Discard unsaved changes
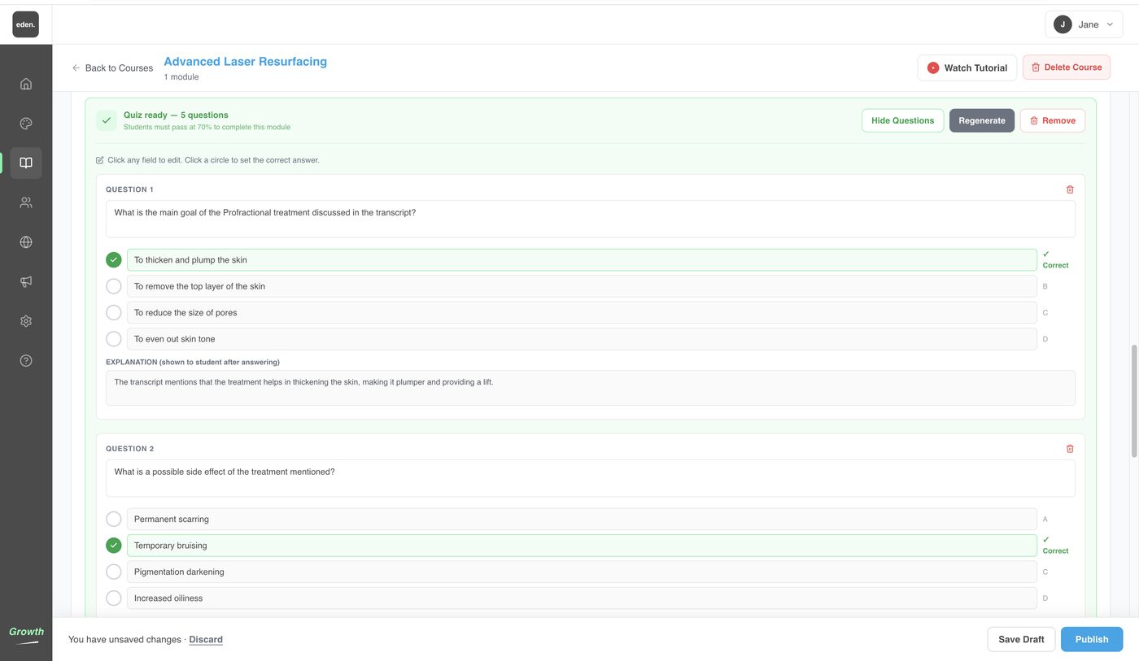The height and width of the screenshot is (661, 1139). pos(206,640)
